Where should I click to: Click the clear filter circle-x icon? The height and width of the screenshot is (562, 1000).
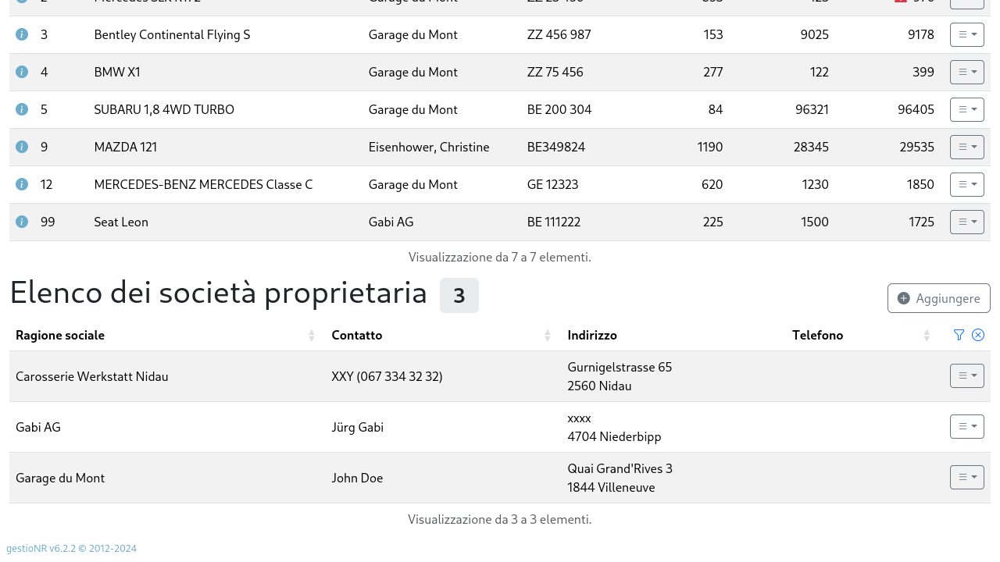tap(978, 335)
